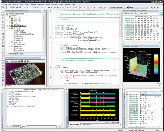The image size is (164, 132).
Task: Click the Redo toolbar icon
Action: click(45, 8)
